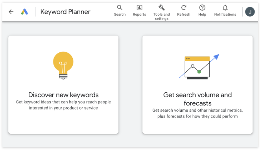Show the Notifications bell icon
The width and height of the screenshot is (262, 151).
pyautogui.click(x=225, y=7)
